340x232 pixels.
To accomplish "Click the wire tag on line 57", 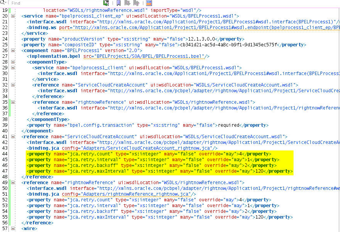I will (29, 228).
